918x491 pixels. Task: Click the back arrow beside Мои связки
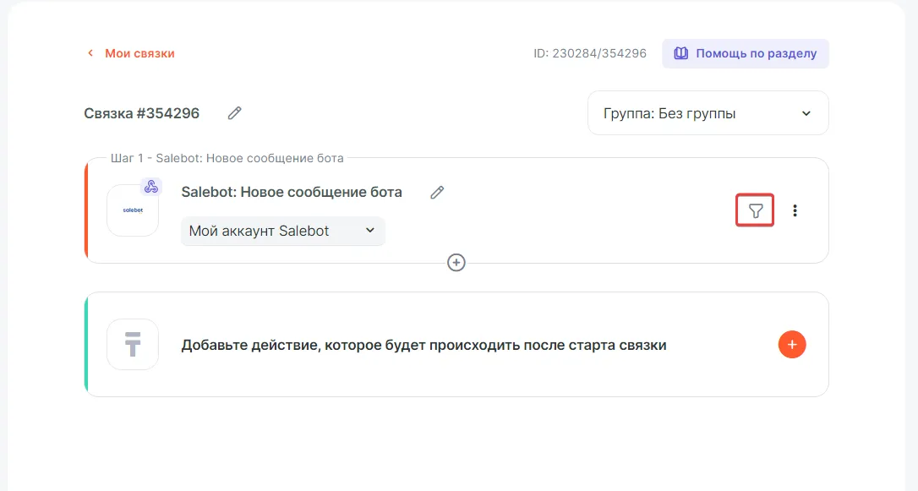tap(90, 53)
